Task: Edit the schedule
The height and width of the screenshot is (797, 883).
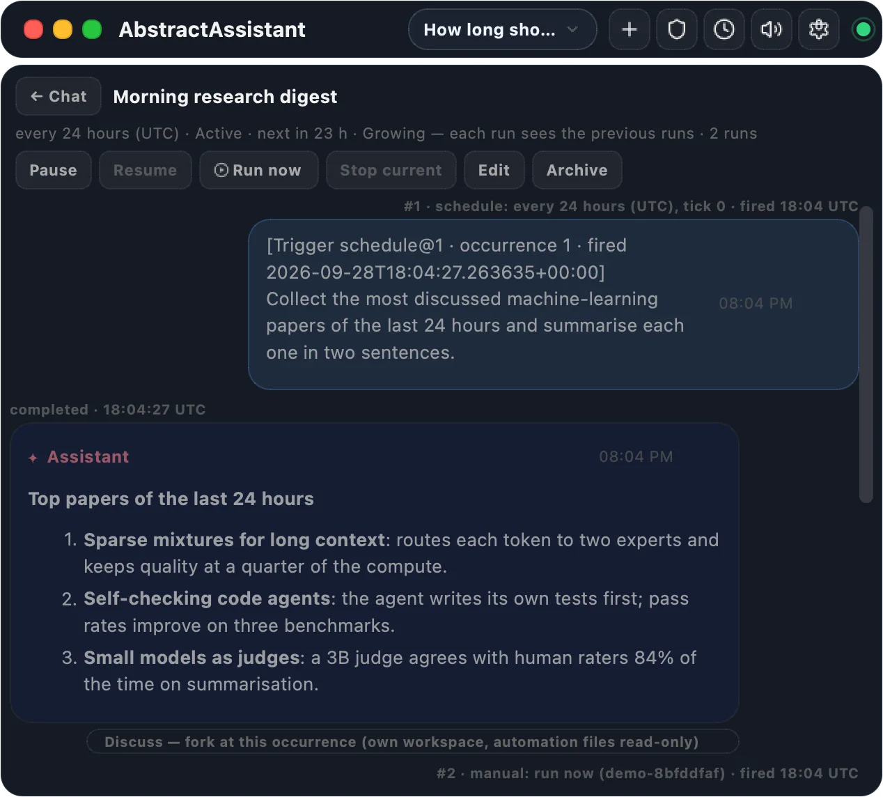Action: [x=494, y=170]
